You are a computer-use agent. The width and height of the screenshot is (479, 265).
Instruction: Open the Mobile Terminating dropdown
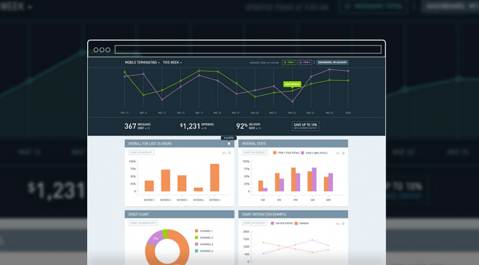(142, 62)
